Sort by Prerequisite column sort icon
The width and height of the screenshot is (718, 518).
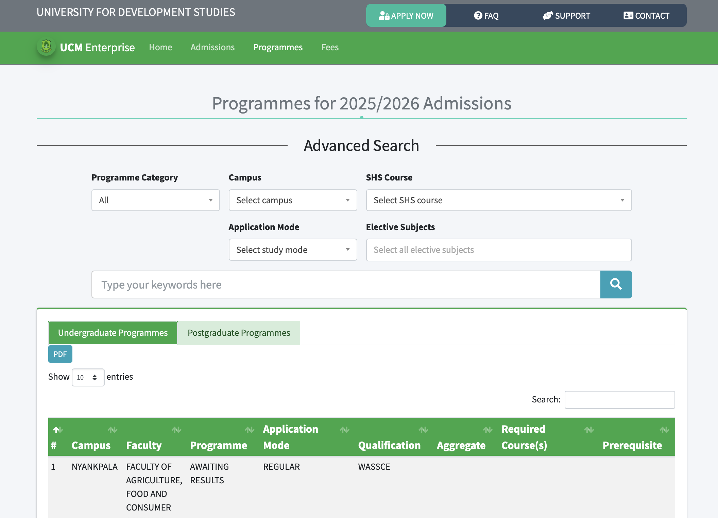click(664, 430)
